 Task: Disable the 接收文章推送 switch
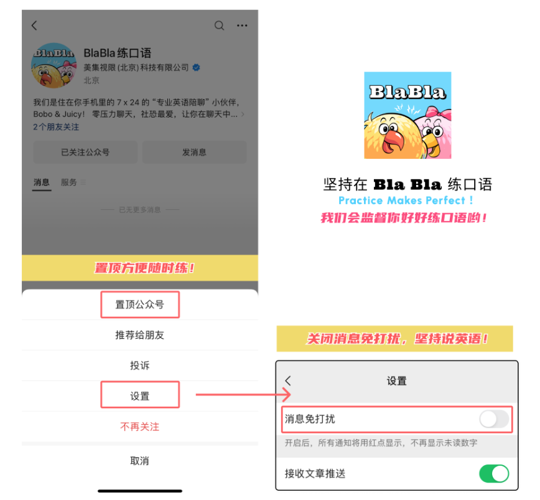(494, 473)
